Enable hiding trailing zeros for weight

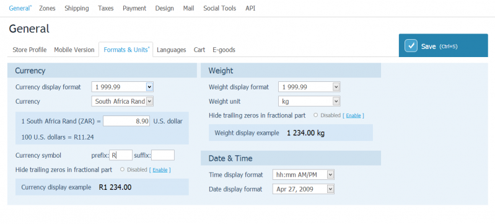pyautogui.click(x=353, y=115)
